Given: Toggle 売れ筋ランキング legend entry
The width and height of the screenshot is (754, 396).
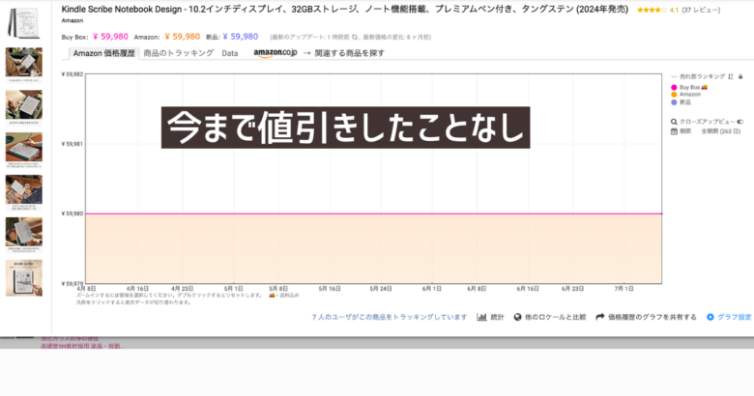Looking at the screenshot, I should click(x=702, y=76).
